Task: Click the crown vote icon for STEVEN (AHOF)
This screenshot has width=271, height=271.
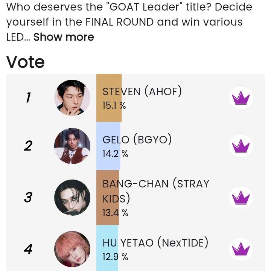Action: [241, 98]
